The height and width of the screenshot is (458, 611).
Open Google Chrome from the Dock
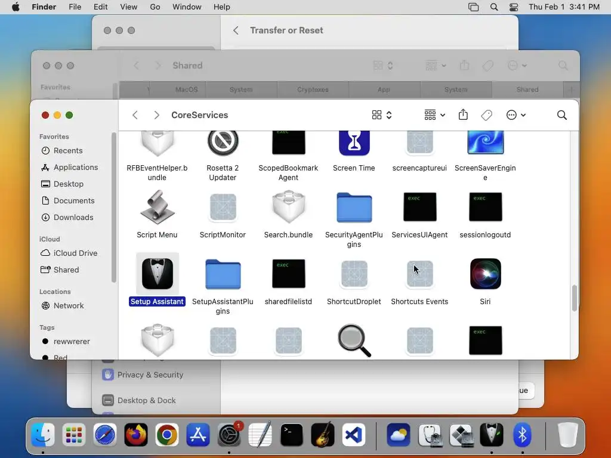pos(167,435)
